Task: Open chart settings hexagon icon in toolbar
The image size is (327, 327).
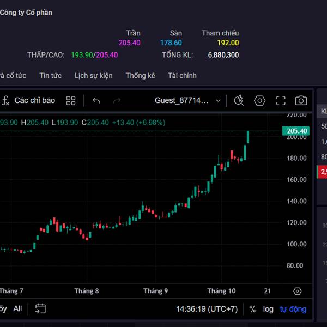Action: 259,100
